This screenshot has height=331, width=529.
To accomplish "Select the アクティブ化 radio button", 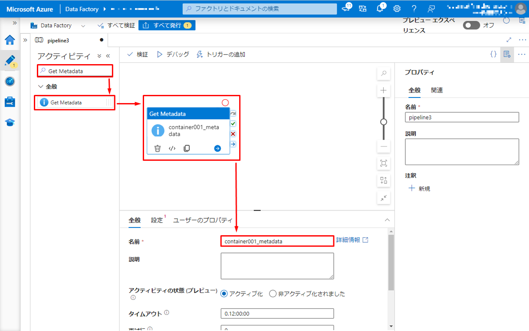I will pyautogui.click(x=224, y=294).
